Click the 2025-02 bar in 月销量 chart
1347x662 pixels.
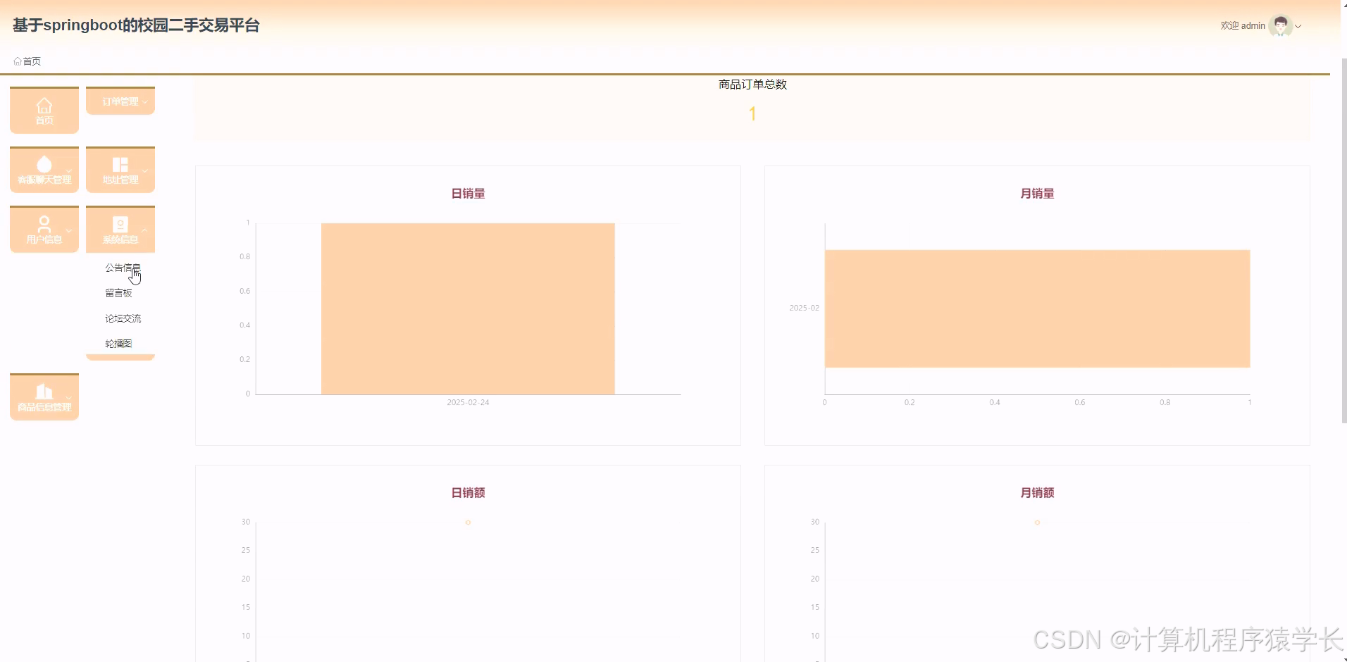[1037, 308]
